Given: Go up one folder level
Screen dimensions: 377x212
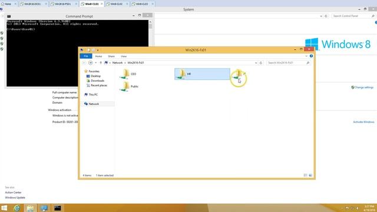Looking at the screenshot, I should [x=101, y=63].
